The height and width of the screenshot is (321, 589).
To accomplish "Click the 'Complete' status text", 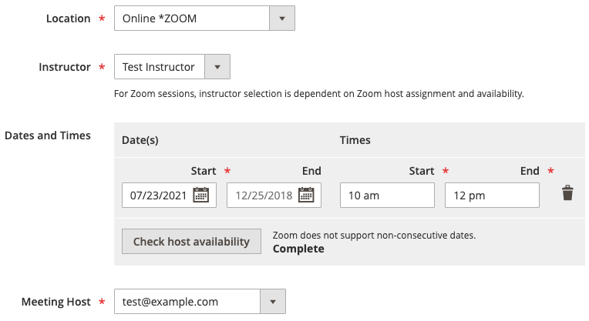I will pyautogui.click(x=298, y=249).
